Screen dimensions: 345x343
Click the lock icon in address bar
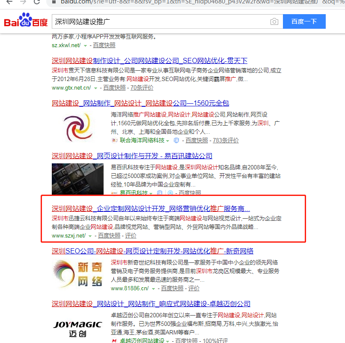pos(54,2)
